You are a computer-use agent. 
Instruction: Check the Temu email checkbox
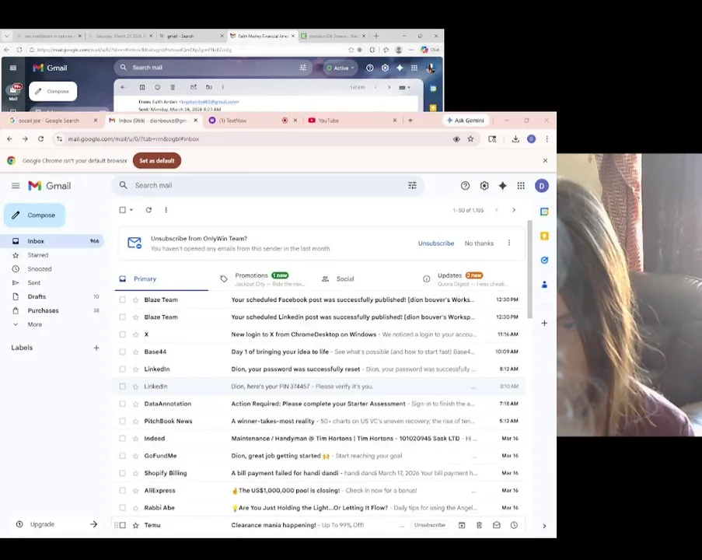coord(122,525)
